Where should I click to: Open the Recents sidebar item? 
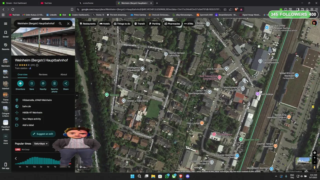click(x=5, y=46)
